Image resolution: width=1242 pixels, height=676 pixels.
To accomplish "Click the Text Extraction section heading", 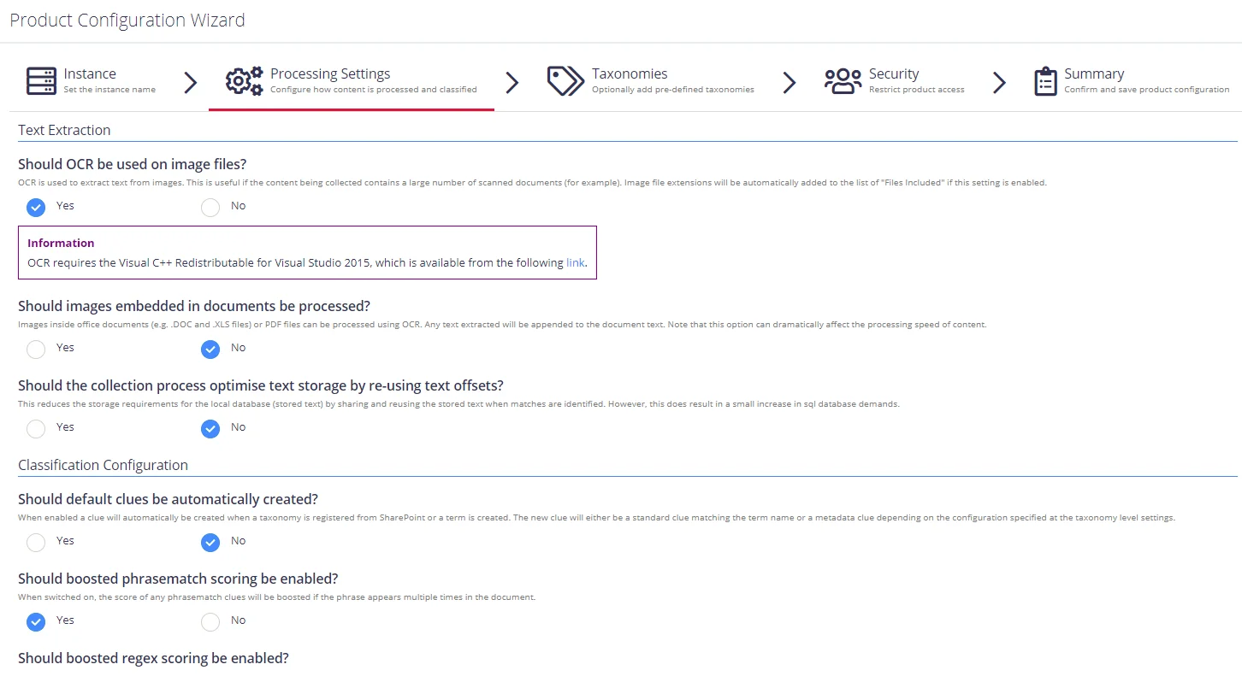I will (x=64, y=130).
